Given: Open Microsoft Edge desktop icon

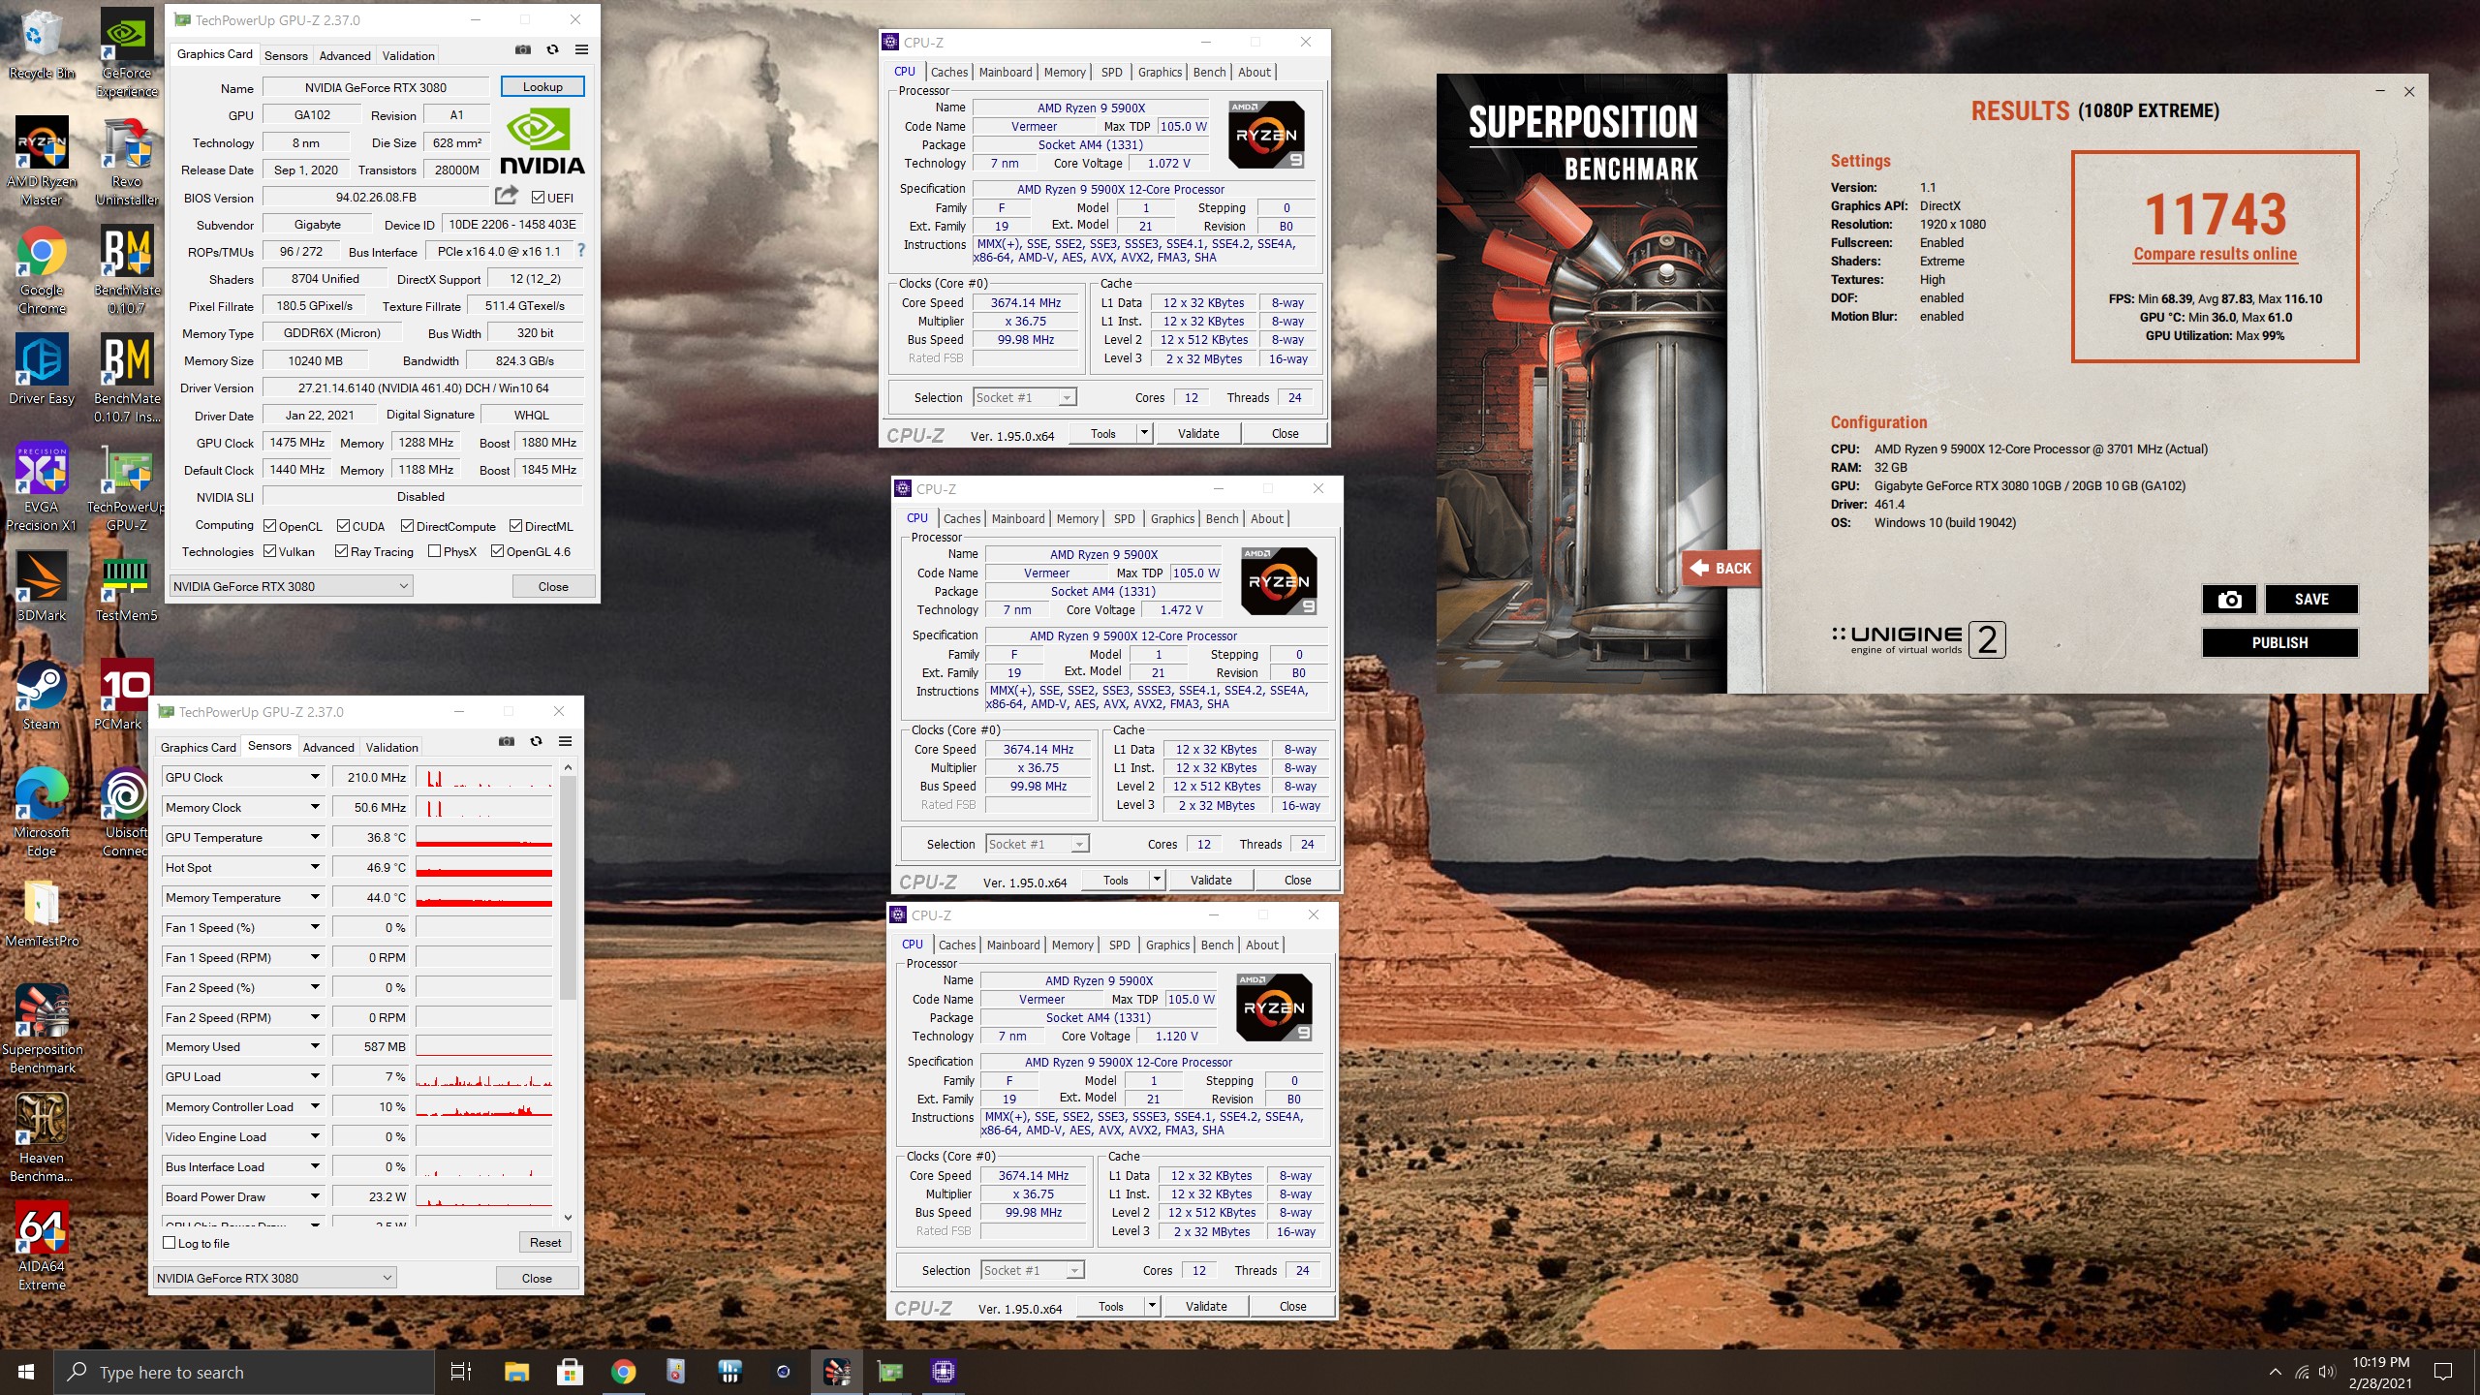Looking at the screenshot, I should pos(42,813).
